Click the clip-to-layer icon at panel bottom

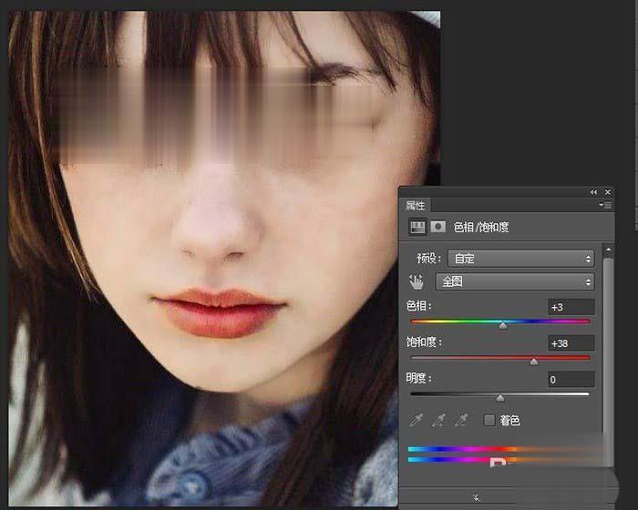tap(476, 498)
